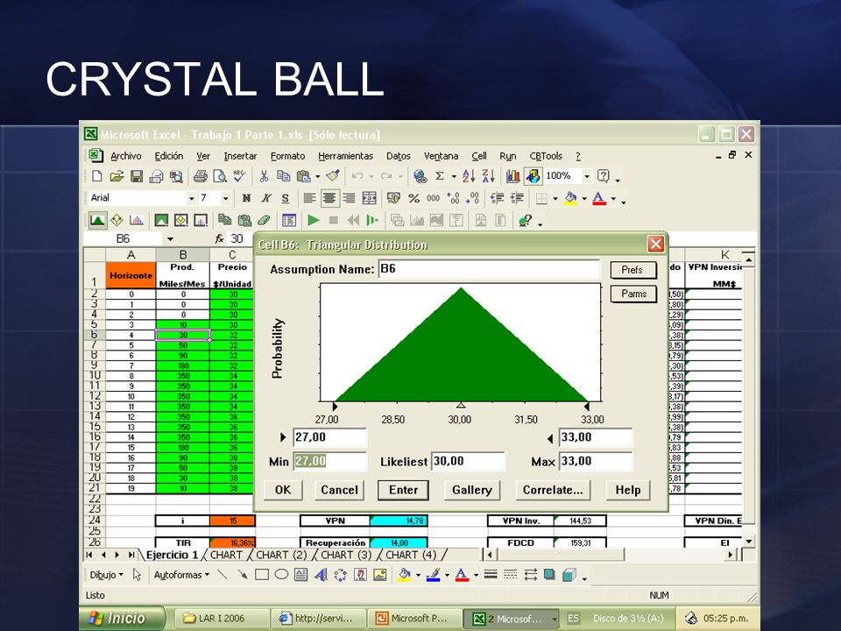Click OK in the Triangular Distribution dialog
The width and height of the screenshot is (841, 631).
pos(283,490)
